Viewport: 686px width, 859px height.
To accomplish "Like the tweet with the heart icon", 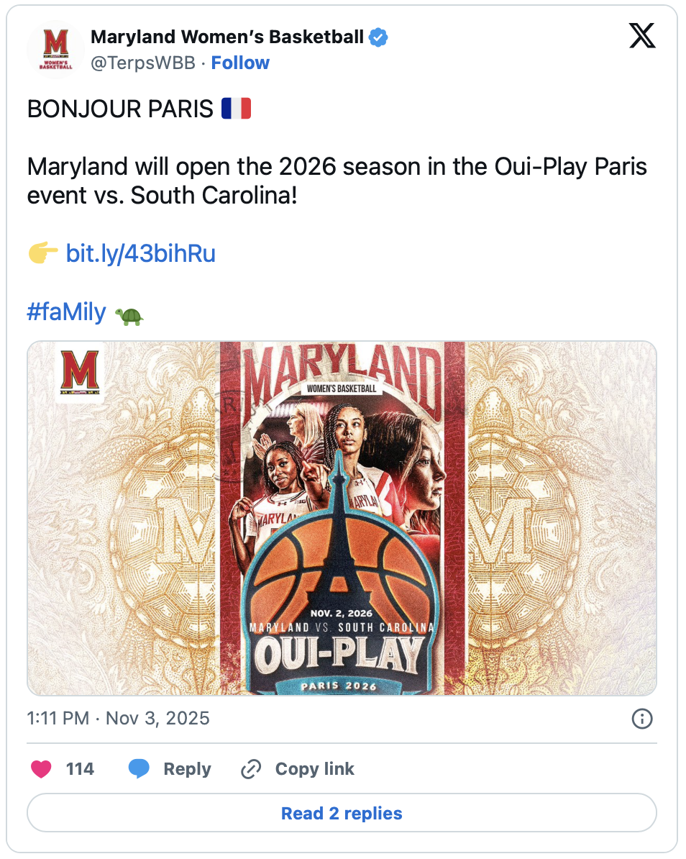I will coord(41,769).
